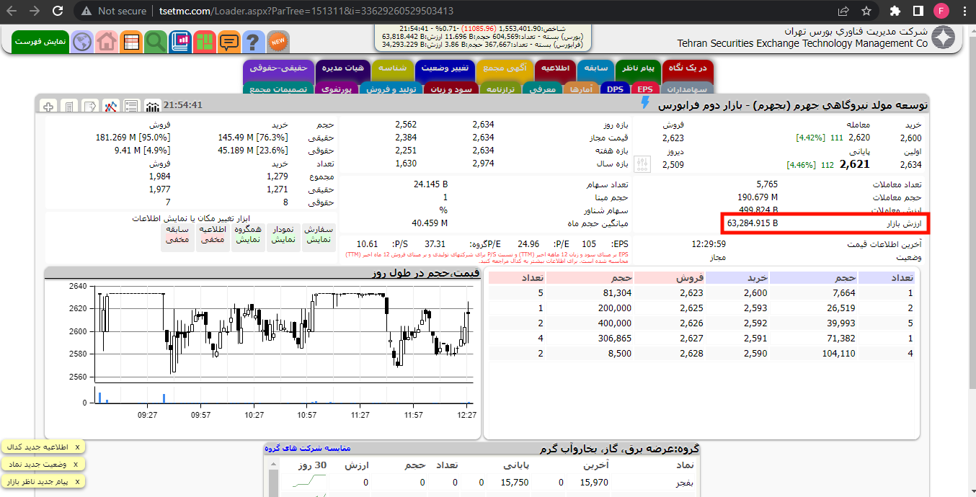The height and width of the screenshot is (497, 976).
Task: Click the green نمایش فهرست button
Action: (40, 41)
